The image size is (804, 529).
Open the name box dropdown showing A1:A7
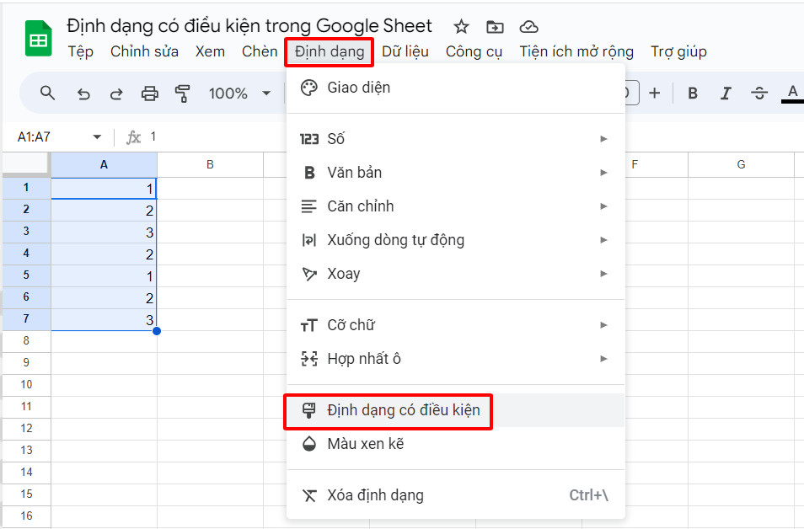point(96,136)
